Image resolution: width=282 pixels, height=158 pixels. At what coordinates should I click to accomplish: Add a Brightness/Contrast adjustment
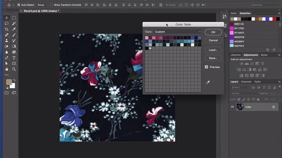(x=241, y=64)
